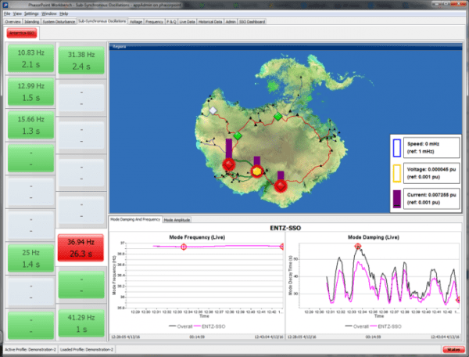Click the ENTZ-SSO legend entry in damping chart
Viewport: 469px width, 357px height.
[x=386, y=326]
